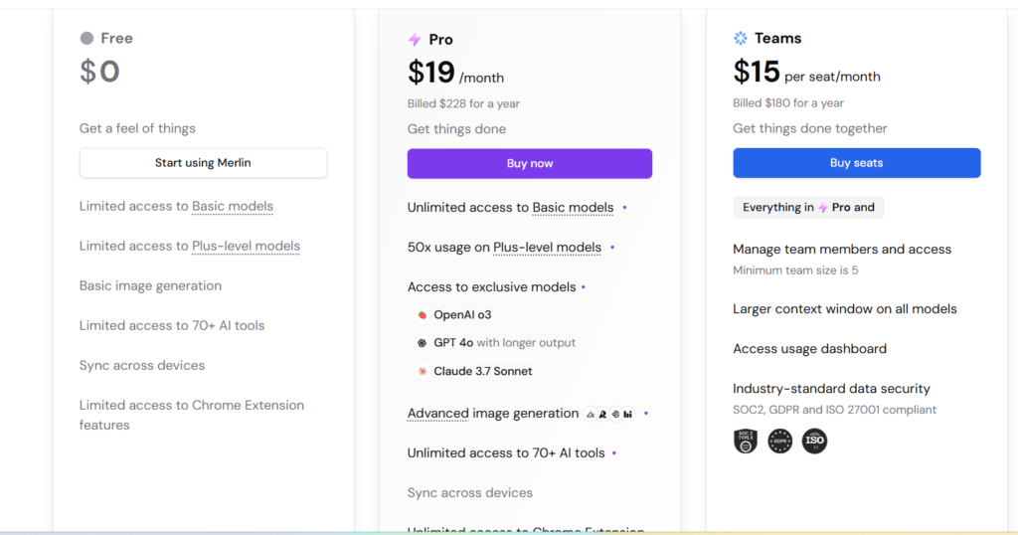Click the Start using Merlin button
The image size is (1018, 535).
pos(203,163)
